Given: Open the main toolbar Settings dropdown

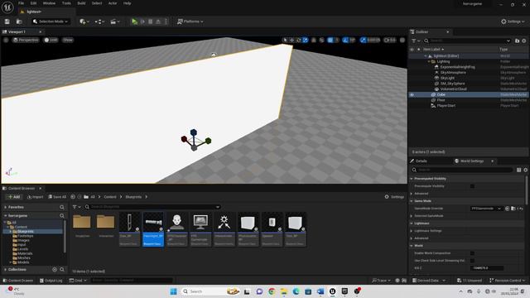Looking at the screenshot, I should pyautogui.click(x=513, y=22).
